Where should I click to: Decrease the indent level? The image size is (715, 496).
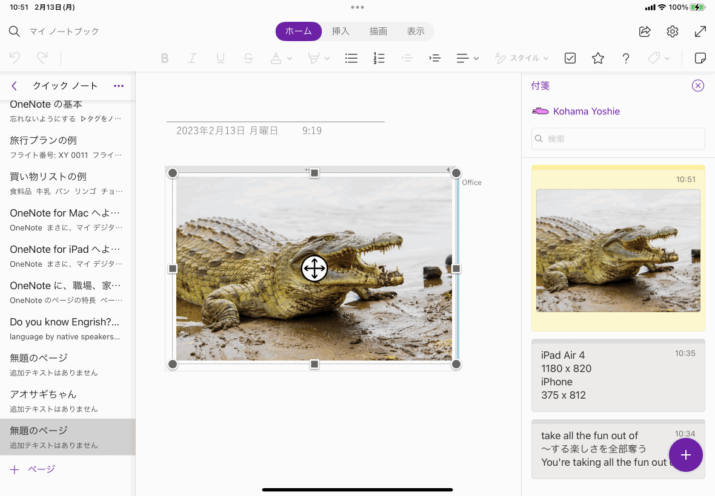(407, 58)
